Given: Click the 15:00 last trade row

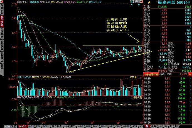Looking at the screenshot, I should tap(168, 122).
